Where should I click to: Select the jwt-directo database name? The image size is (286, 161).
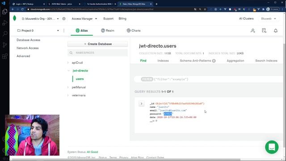pyautogui.click(x=80, y=71)
